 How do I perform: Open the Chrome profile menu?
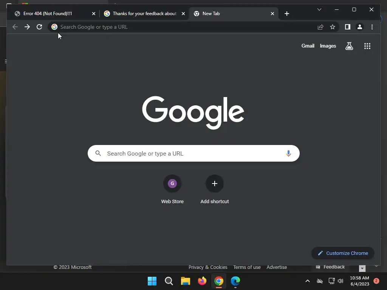coord(360,27)
